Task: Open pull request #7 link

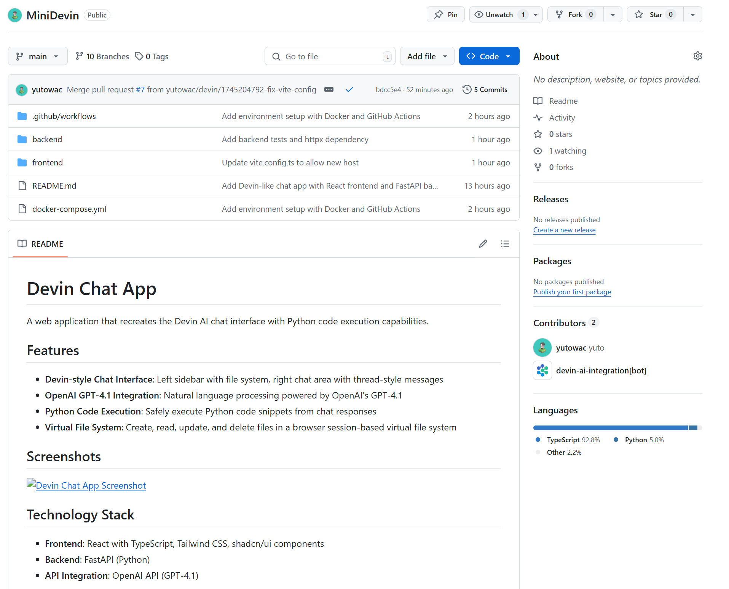Action: click(x=140, y=90)
